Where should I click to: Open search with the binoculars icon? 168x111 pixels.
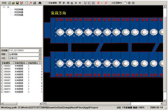pyautogui.click(x=40, y=3)
